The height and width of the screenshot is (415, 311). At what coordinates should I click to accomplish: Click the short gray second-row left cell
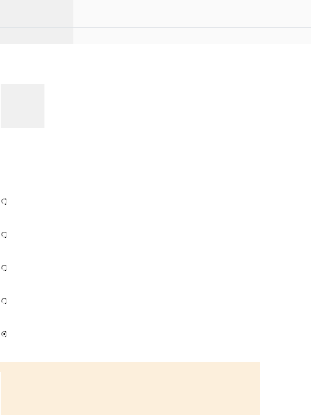37,36
